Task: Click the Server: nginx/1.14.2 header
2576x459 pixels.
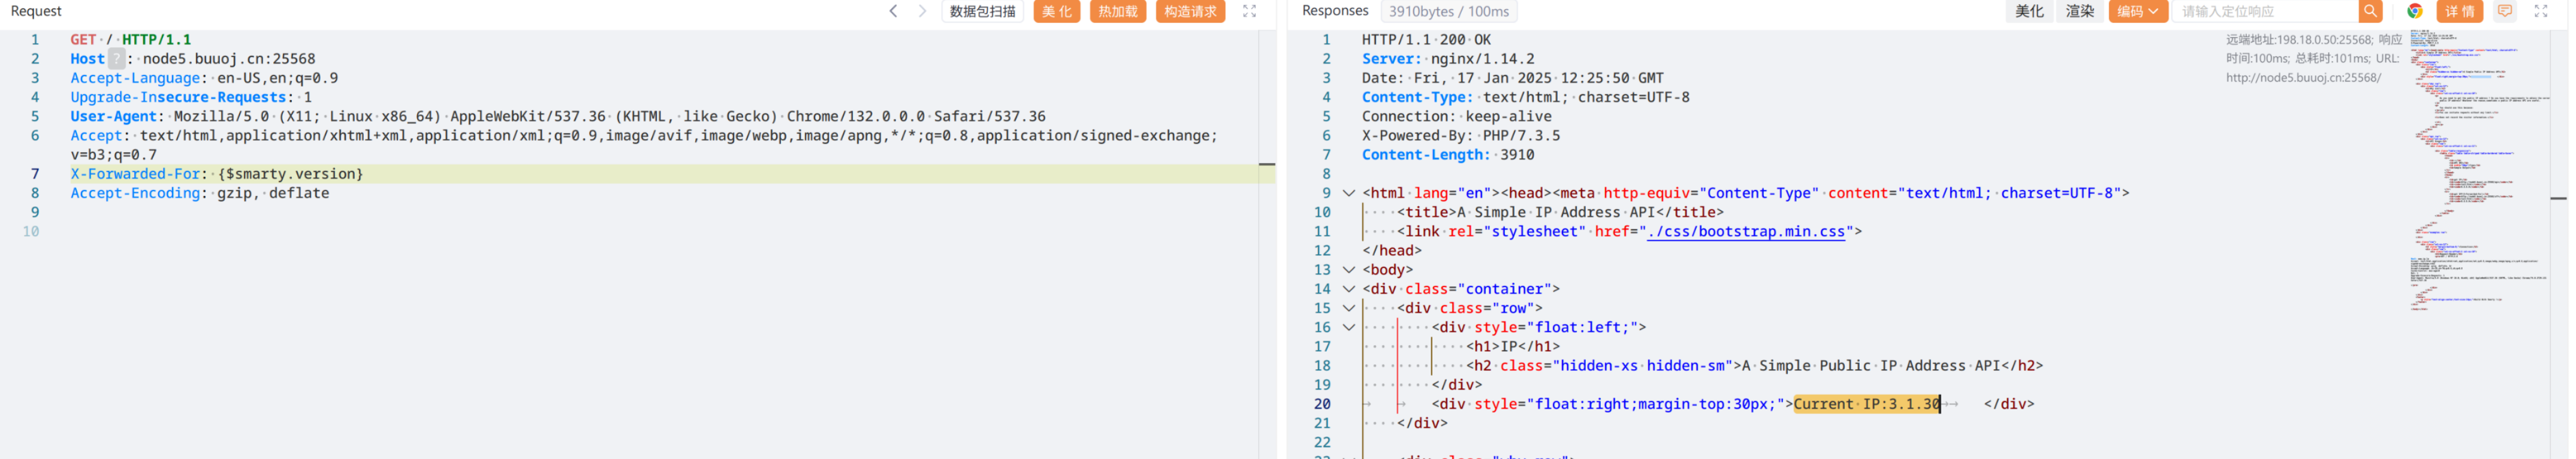Action: pyautogui.click(x=1448, y=59)
